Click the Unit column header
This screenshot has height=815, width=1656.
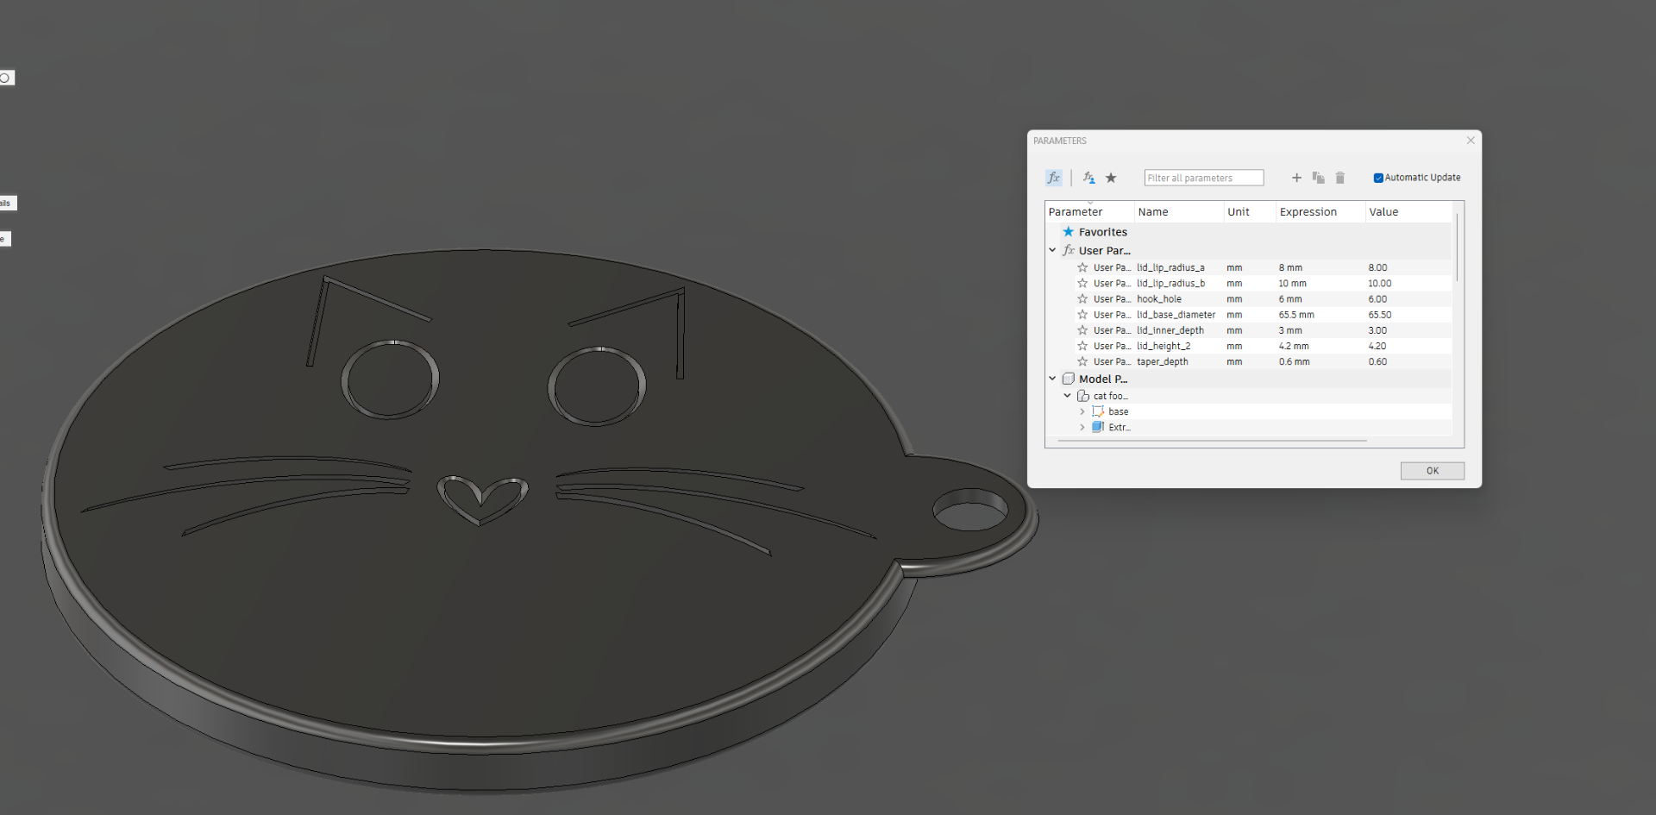coord(1250,212)
